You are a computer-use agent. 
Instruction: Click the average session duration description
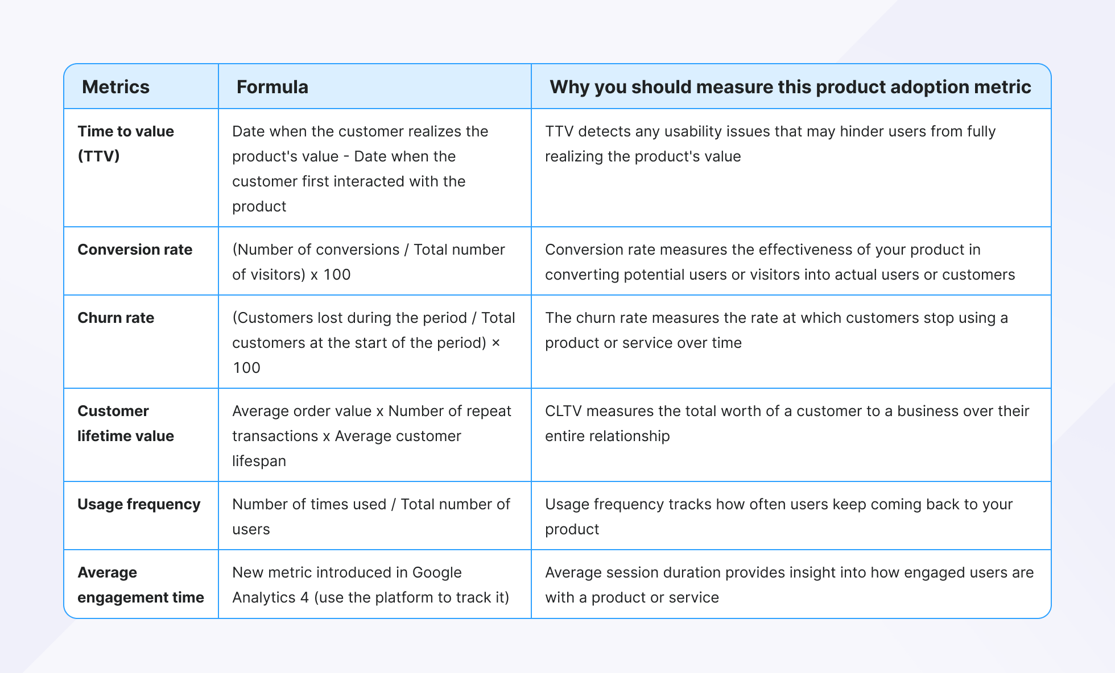(x=790, y=585)
